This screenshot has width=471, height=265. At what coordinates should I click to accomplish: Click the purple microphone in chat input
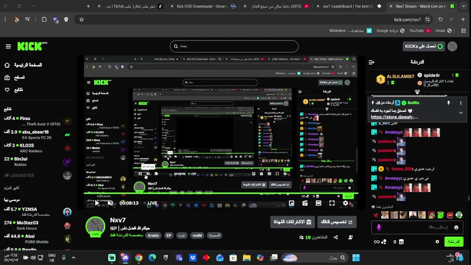point(379,227)
